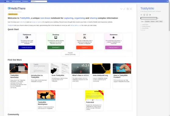170x116 pixels.
Task: Open the Contents dropdown in top bar
Action: [x=26, y=1]
